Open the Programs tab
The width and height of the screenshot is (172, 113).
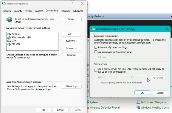[x=66, y=11]
